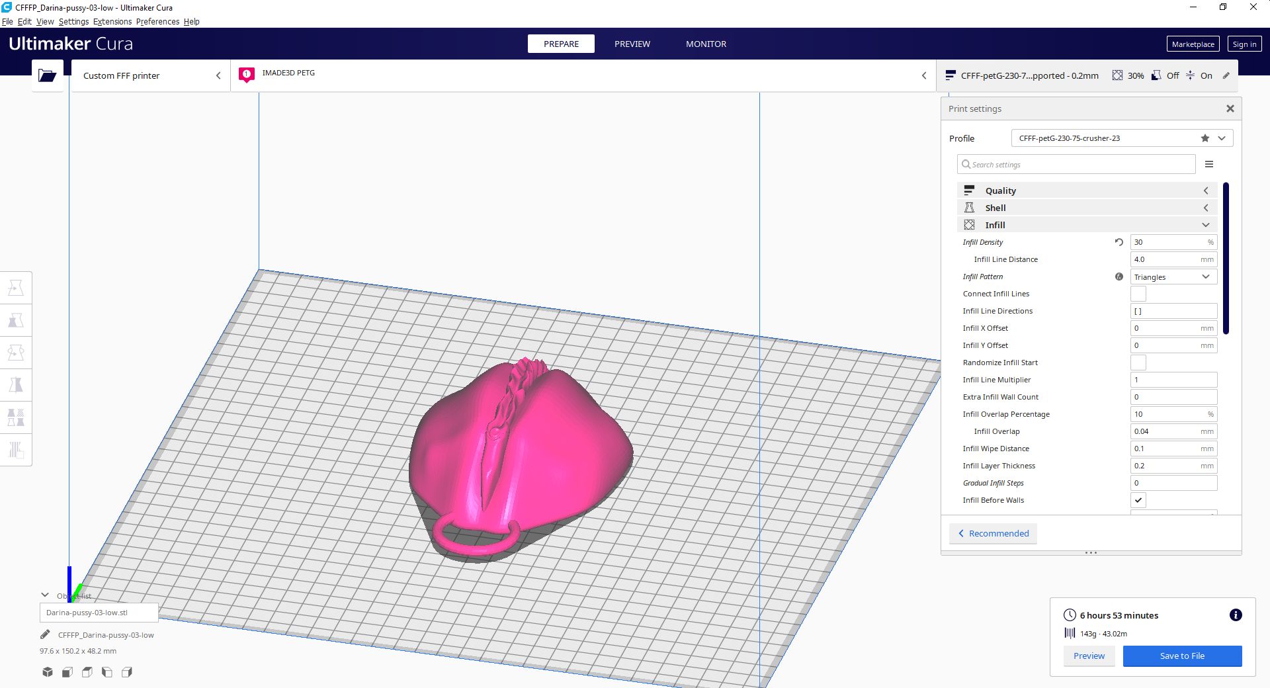
Task: Click the Infill Line Directions field
Action: 1173,311
